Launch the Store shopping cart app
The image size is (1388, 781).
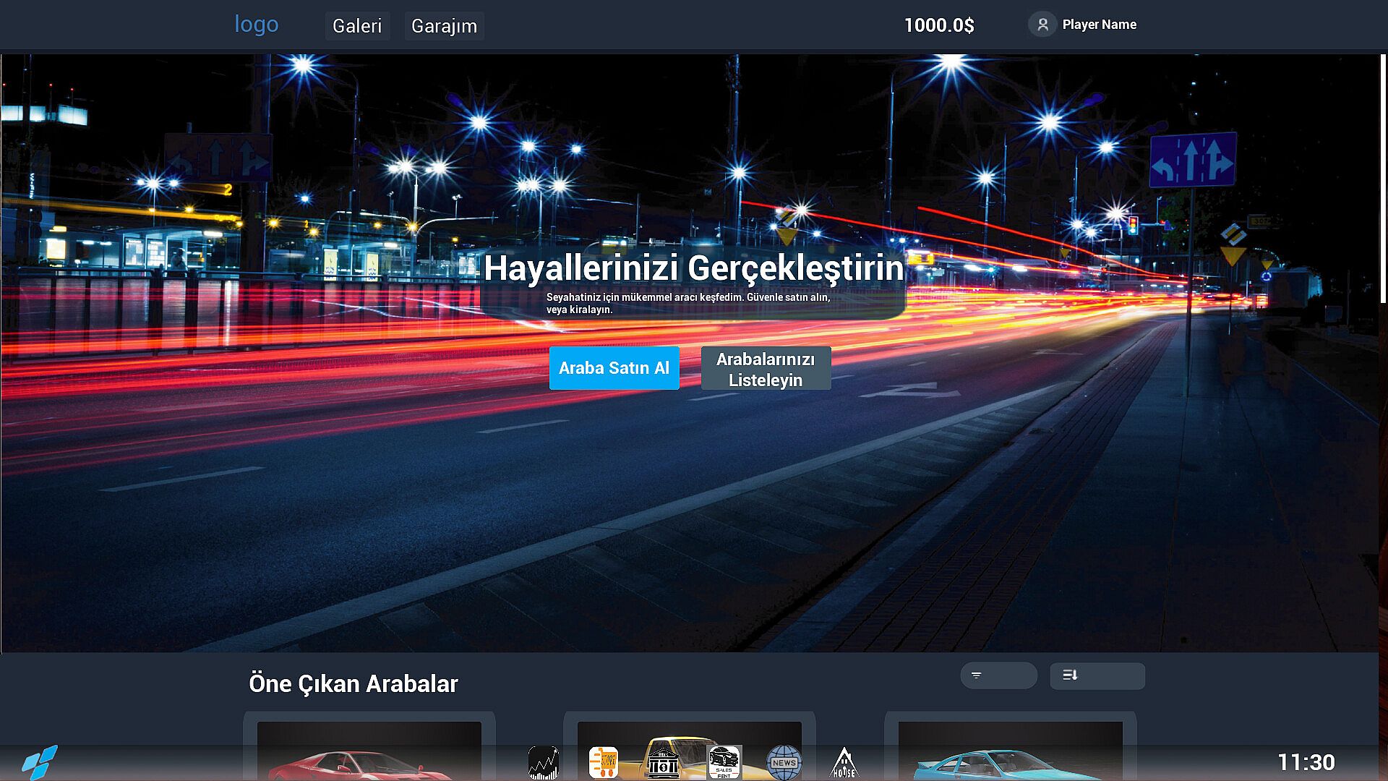pyautogui.click(x=603, y=762)
